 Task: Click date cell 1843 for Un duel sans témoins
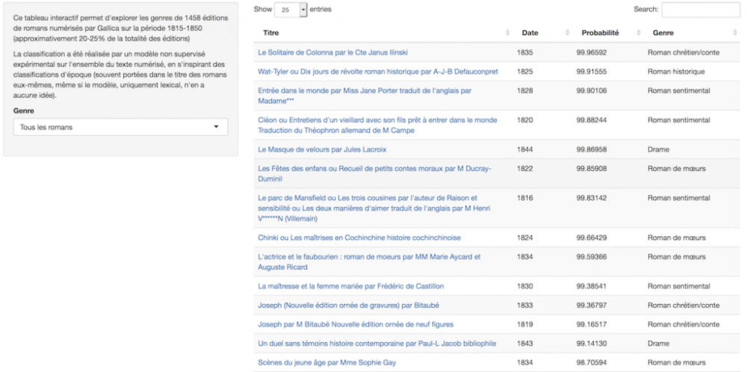[x=524, y=344]
